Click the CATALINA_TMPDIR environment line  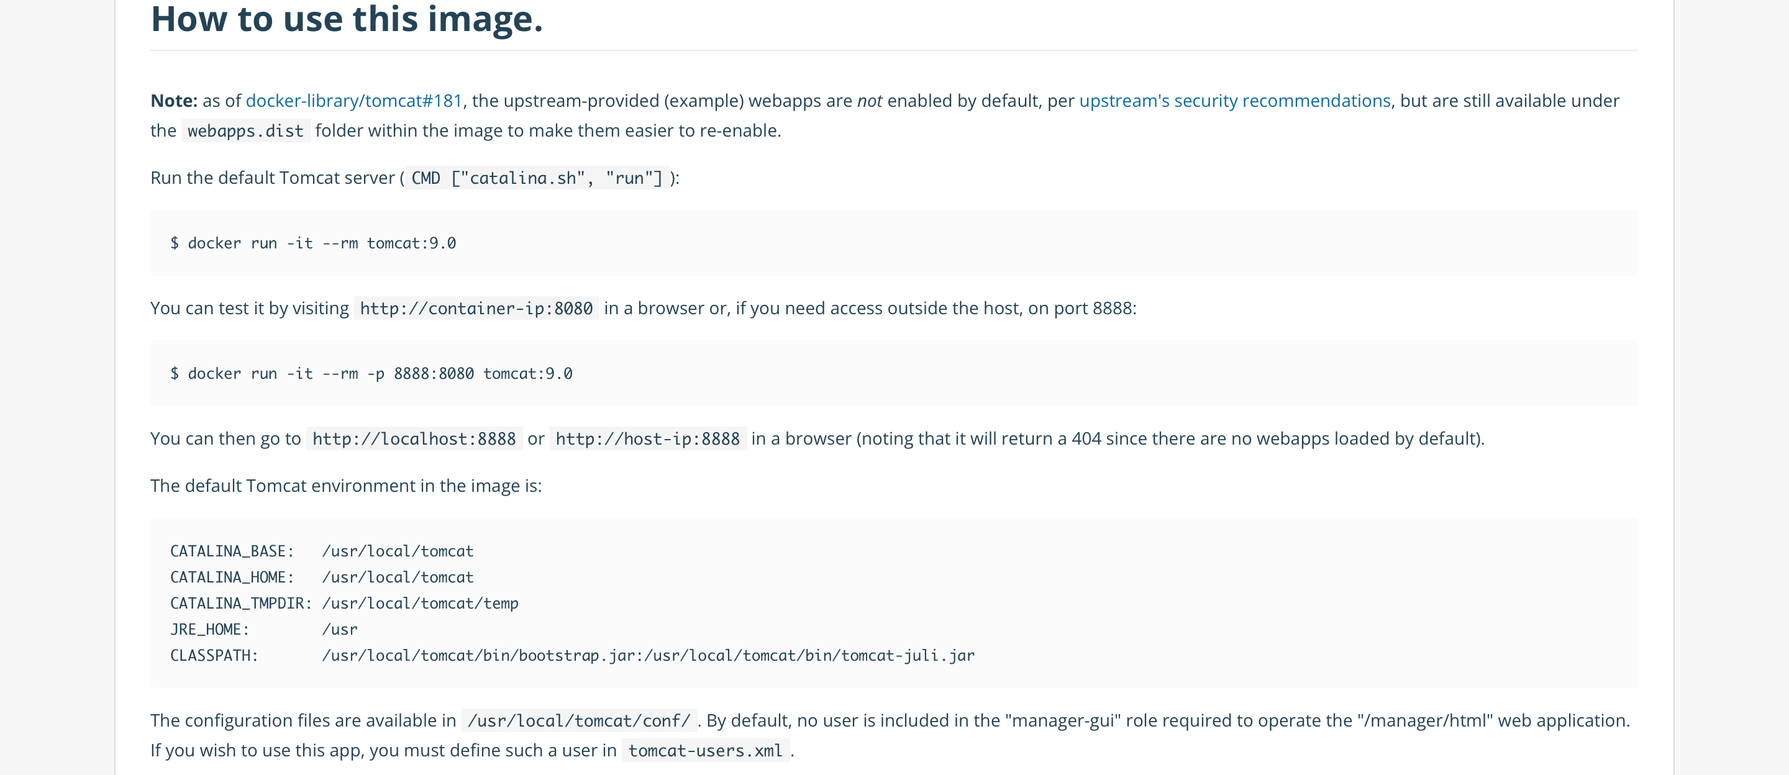click(x=344, y=604)
